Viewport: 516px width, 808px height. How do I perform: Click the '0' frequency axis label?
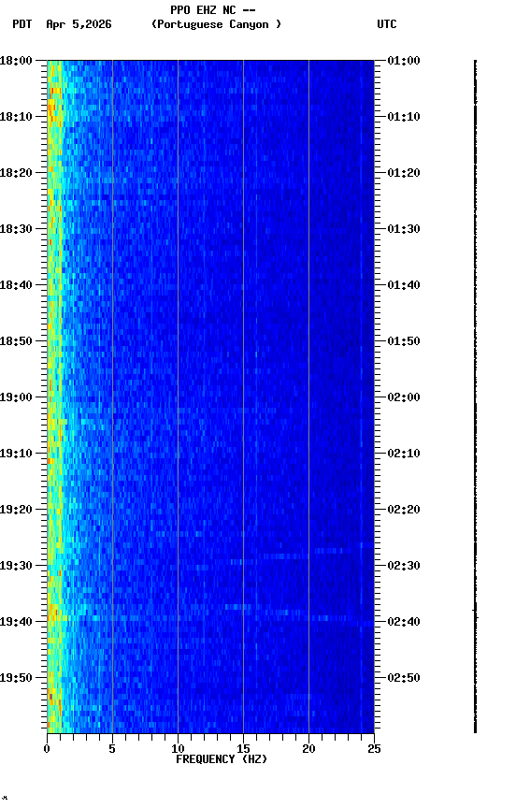point(47,749)
